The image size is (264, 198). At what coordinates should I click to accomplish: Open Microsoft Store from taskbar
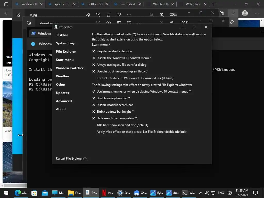34,193
